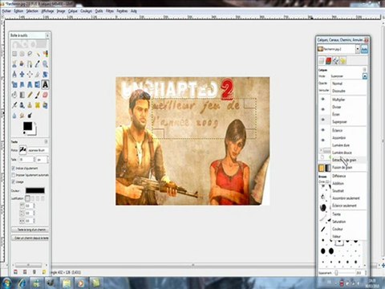
Task: Click the Japanese Brush font name field
Action: (x=38, y=150)
